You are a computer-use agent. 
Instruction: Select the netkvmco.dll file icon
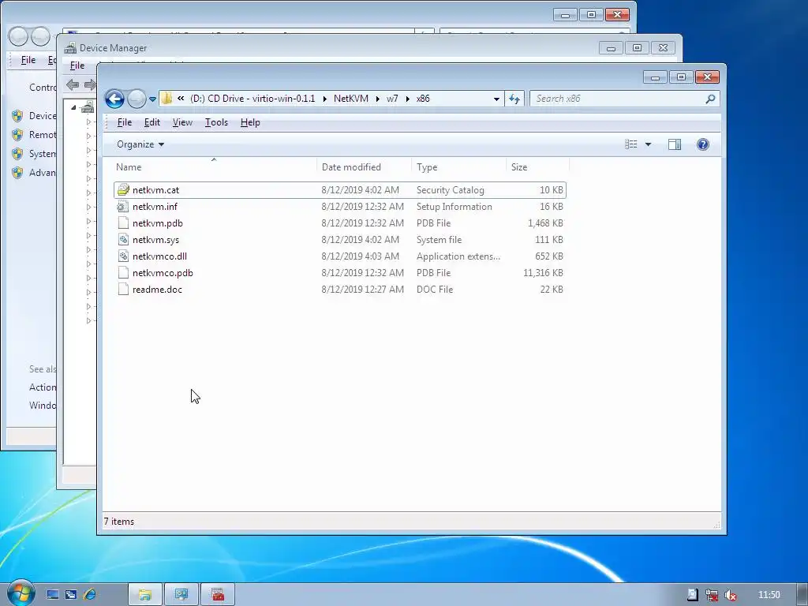click(x=122, y=256)
